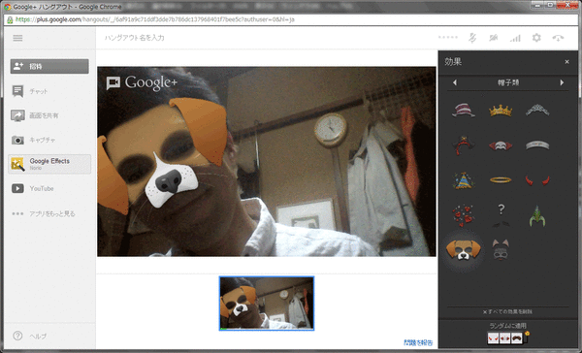Apply the gold crown effect
582x353 pixels.
click(x=501, y=111)
